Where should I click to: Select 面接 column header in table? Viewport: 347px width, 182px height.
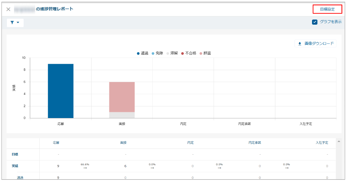point(123,143)
